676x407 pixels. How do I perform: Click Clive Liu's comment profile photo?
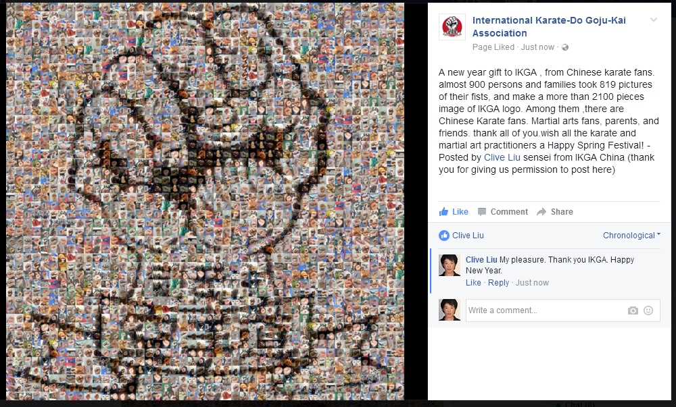(450, 265)
